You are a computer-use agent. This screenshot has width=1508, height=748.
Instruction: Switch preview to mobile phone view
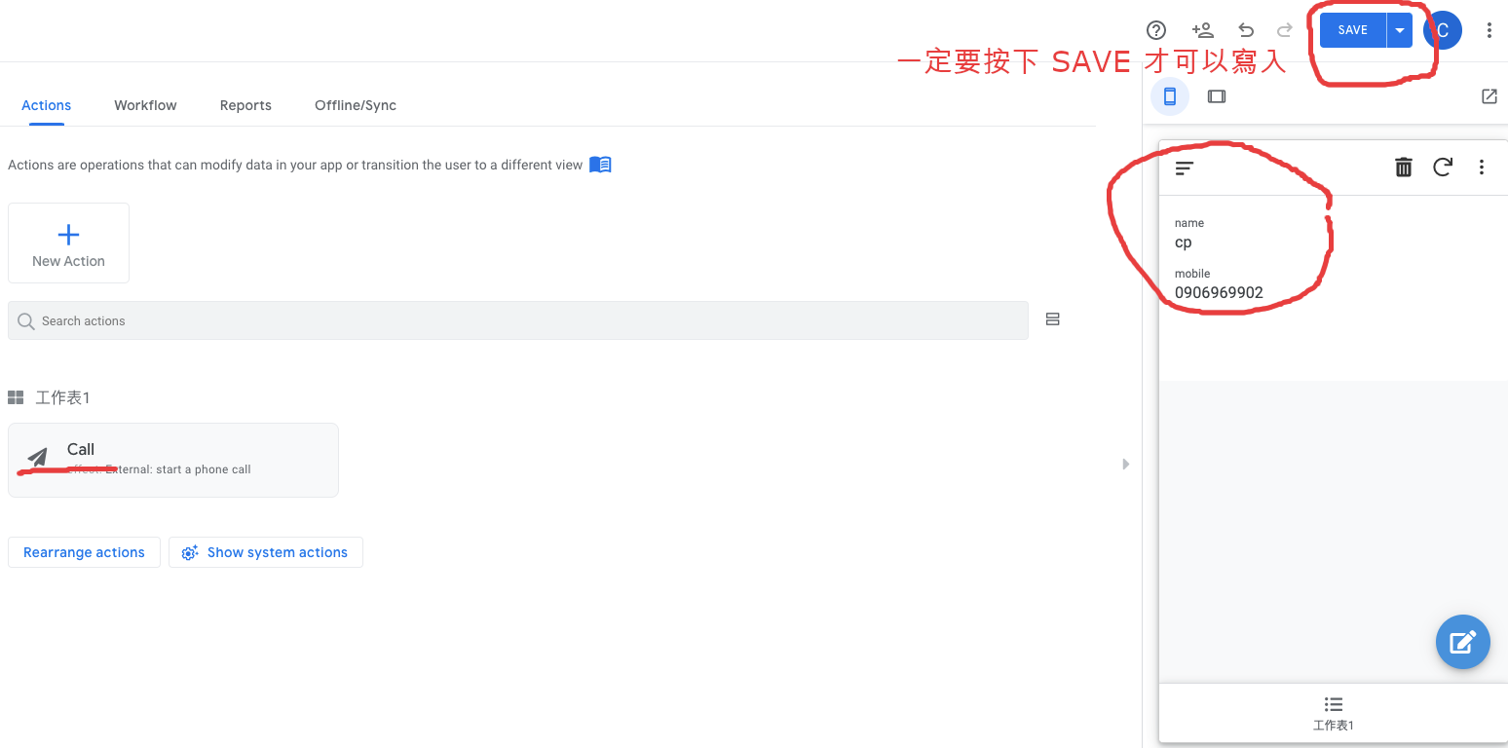[x=1170, y=96]
